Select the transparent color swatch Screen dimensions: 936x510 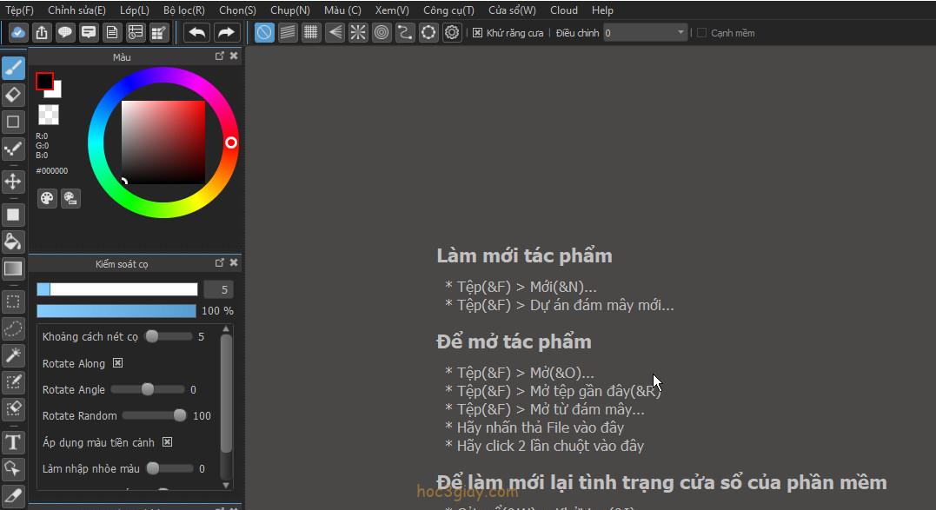[49, 115]
